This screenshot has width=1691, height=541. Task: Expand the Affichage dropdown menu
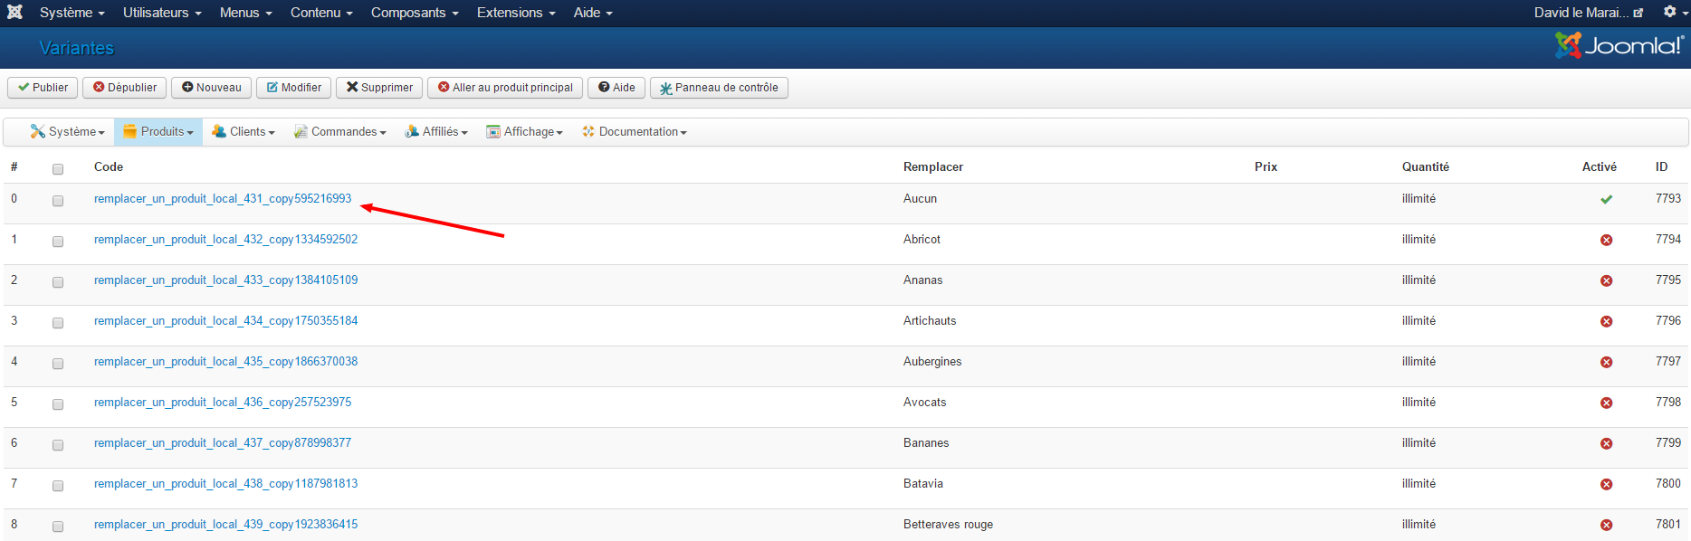tap(525, 132)
